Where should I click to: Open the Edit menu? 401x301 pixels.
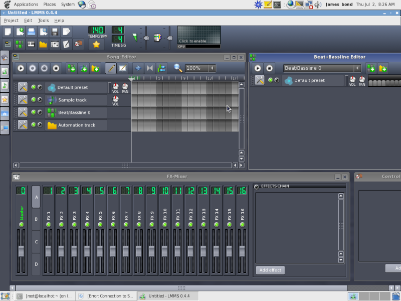[x=28, y=21]
